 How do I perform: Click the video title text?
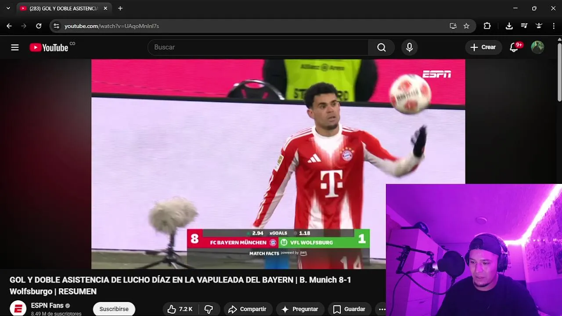180,285
